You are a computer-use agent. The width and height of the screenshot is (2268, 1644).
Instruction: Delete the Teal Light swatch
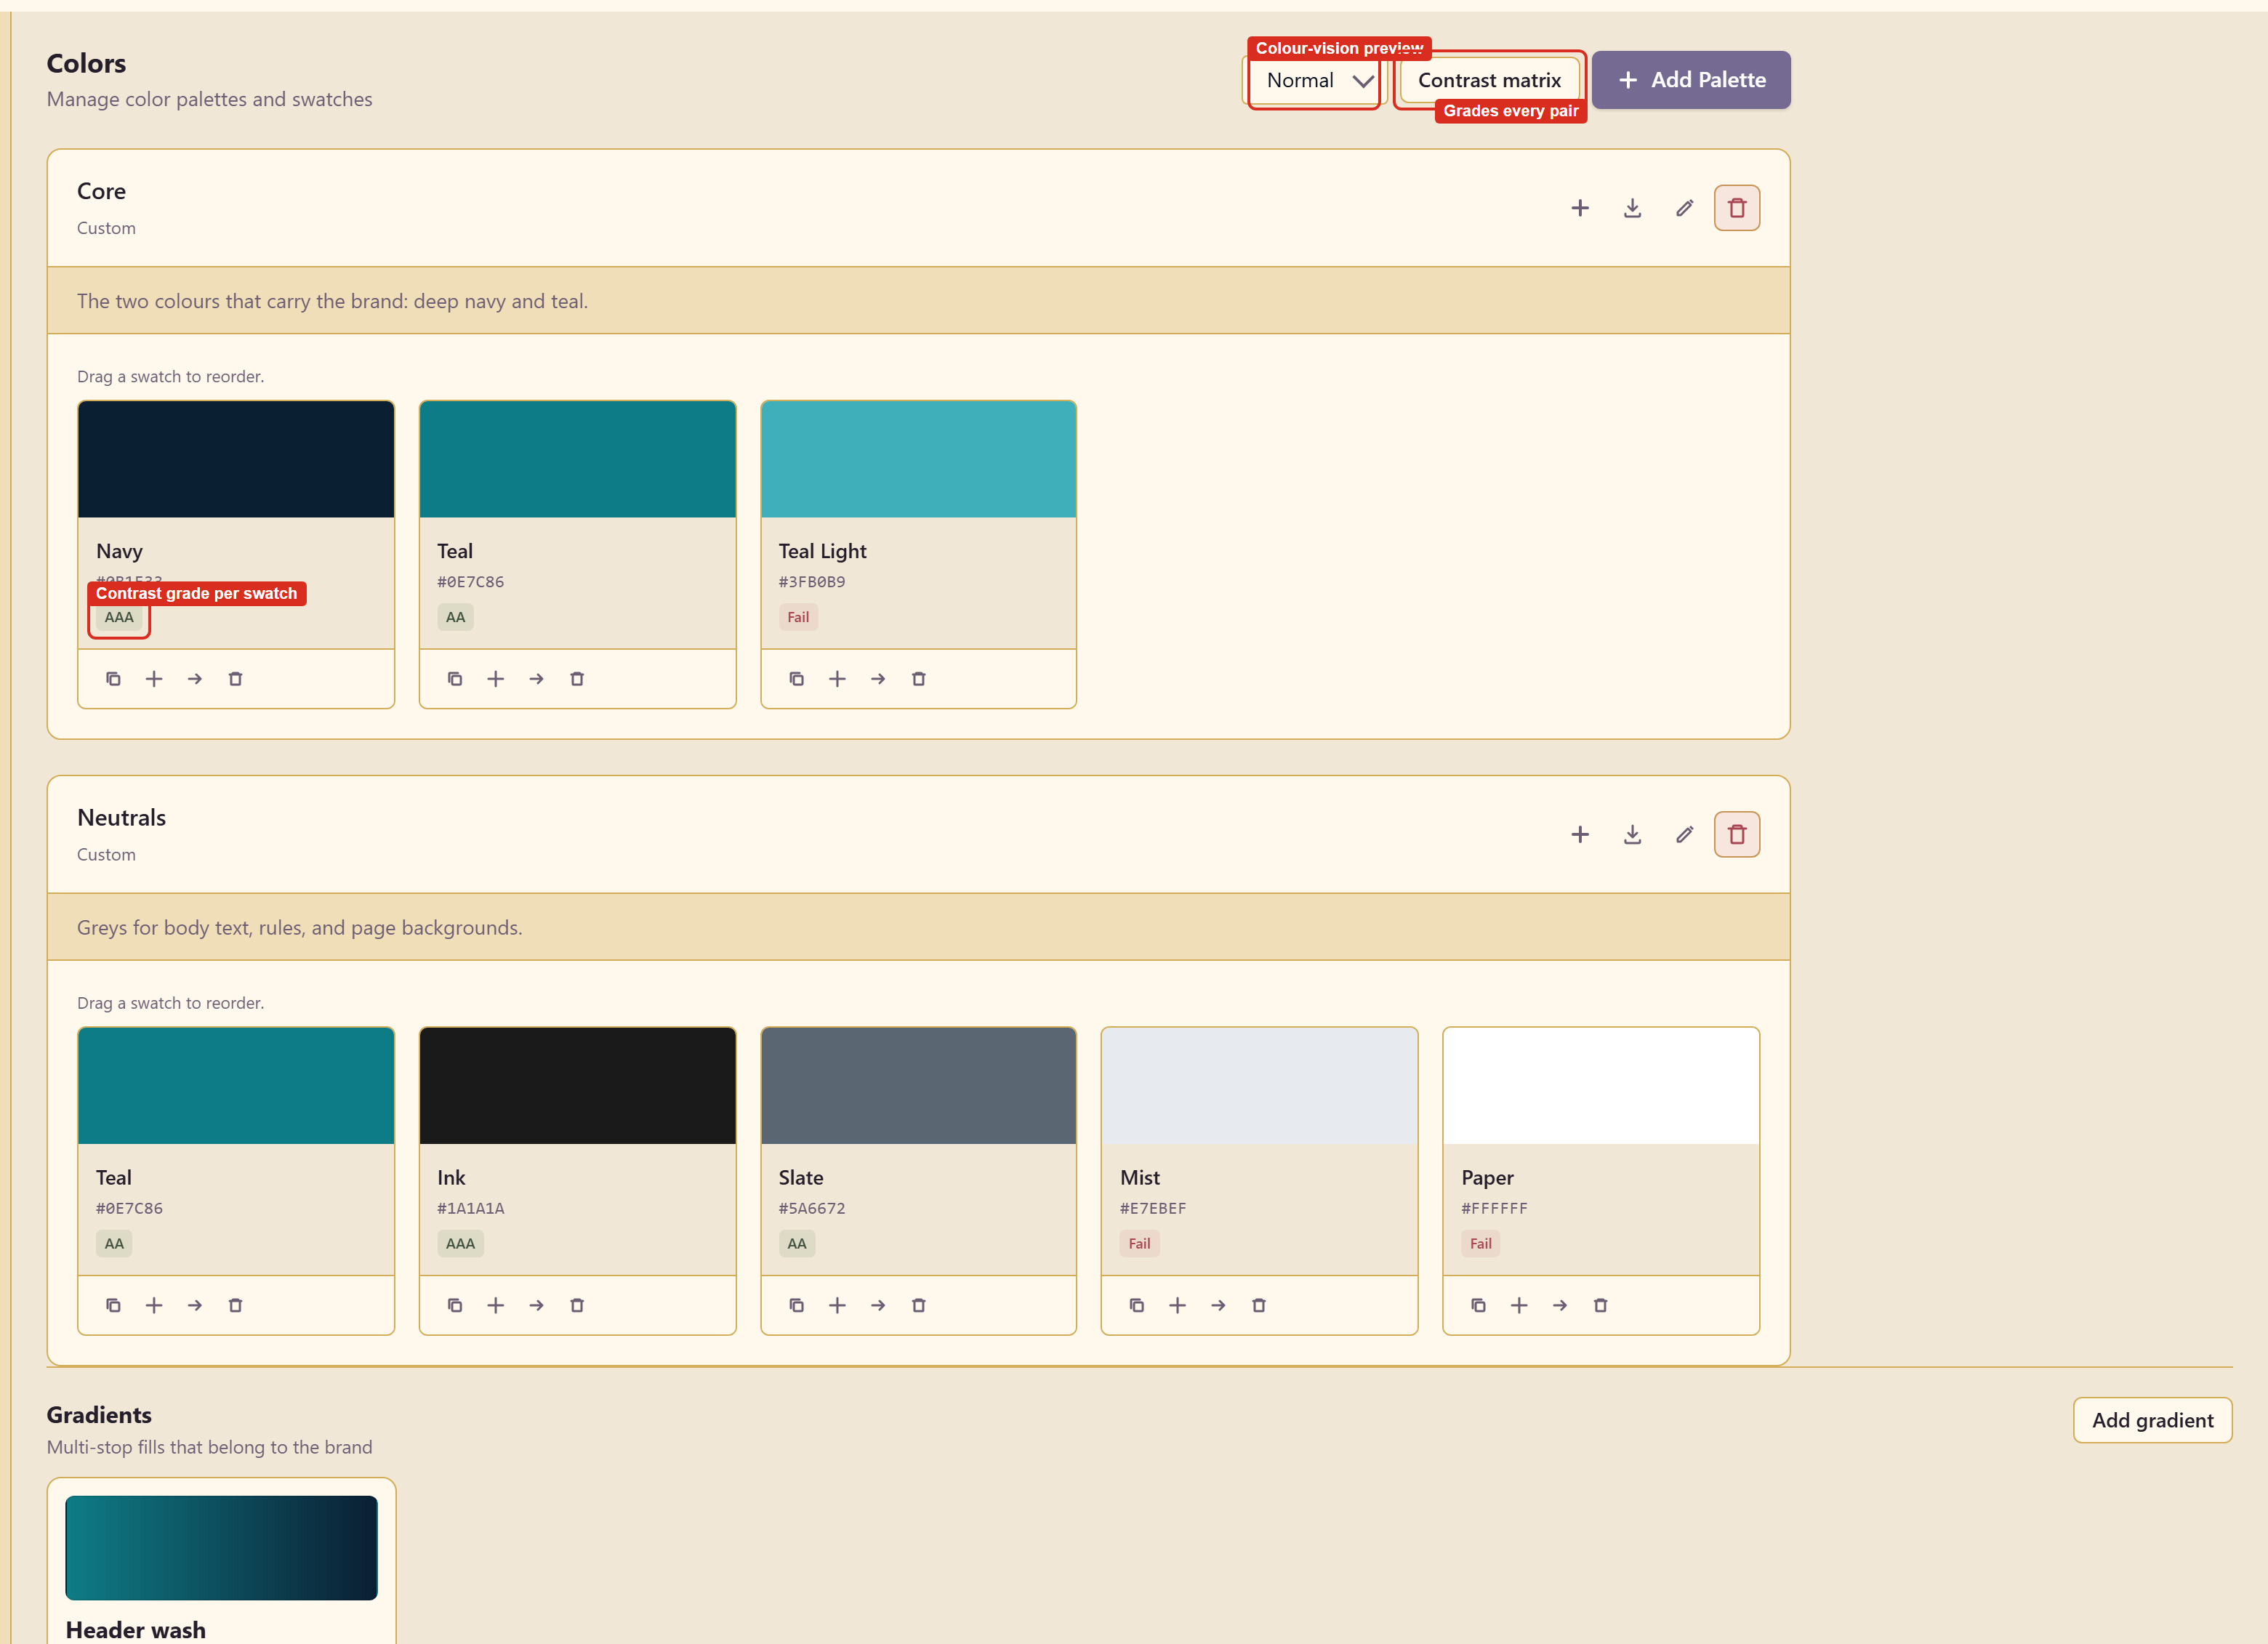point(919,679)
